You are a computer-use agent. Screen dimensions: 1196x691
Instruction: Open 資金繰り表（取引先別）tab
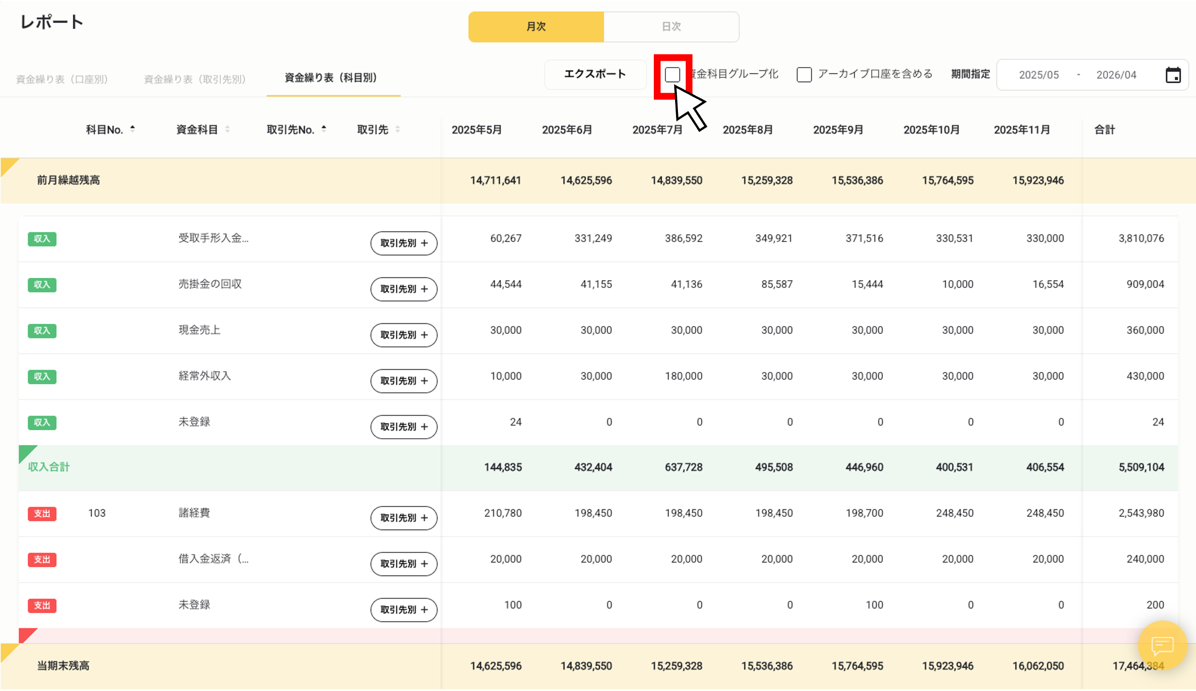coord(195,79)
